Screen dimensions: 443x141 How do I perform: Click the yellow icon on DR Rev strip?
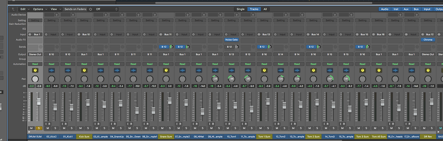click(x=428, y=70)
